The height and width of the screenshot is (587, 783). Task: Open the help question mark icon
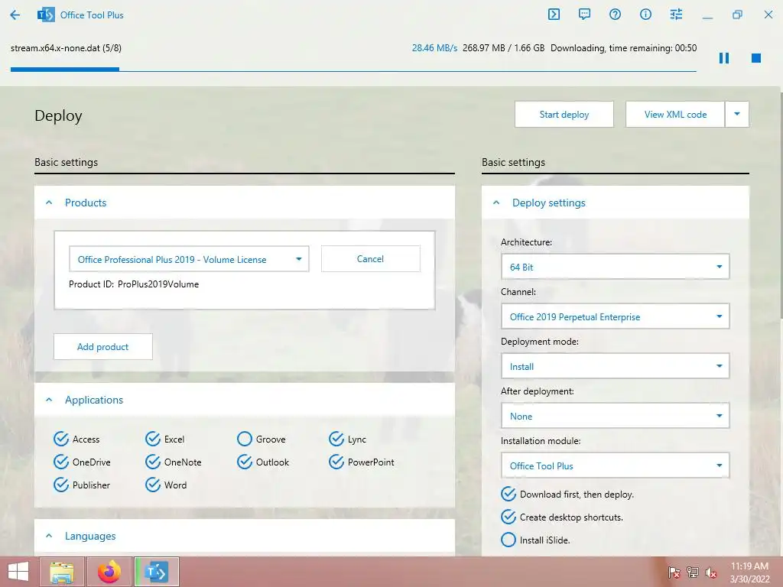[616, 15]
